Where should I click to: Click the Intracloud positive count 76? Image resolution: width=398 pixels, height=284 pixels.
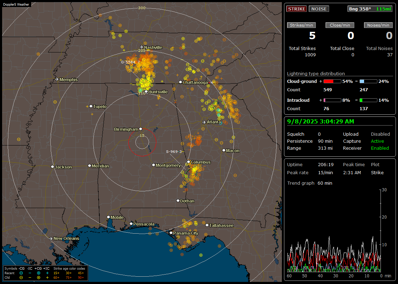click(x=326, y=109)
